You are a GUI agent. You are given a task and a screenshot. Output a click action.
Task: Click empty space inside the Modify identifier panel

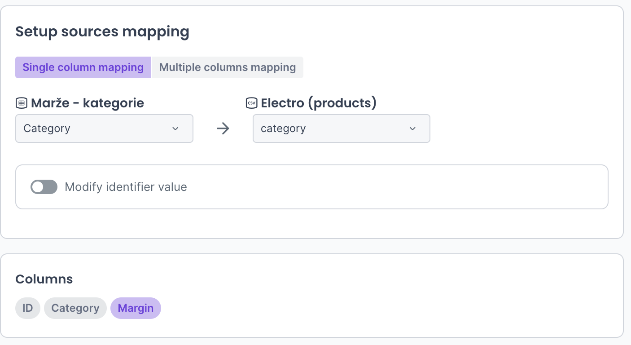381,187
